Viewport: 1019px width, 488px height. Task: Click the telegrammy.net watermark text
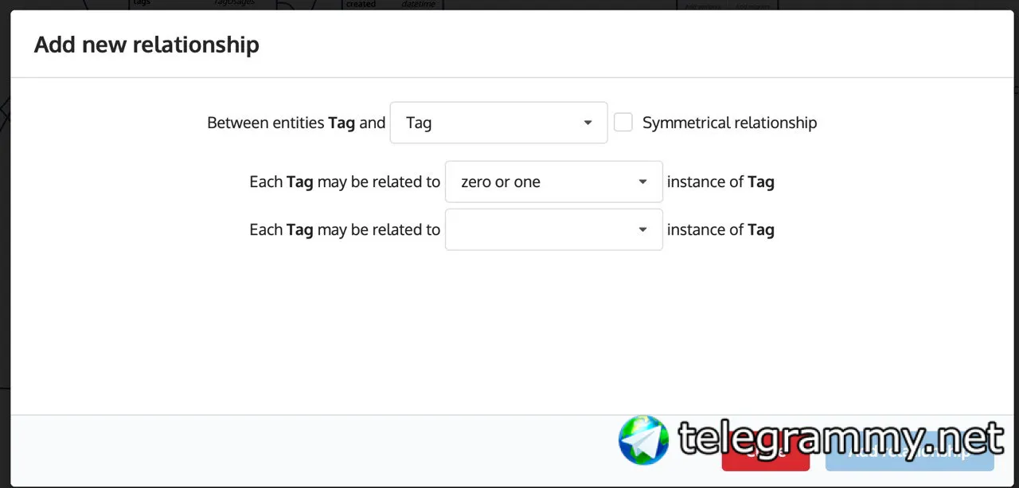coord(840,439)
